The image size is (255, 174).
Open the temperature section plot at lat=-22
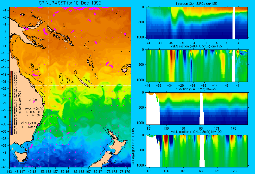click(197, 109)
